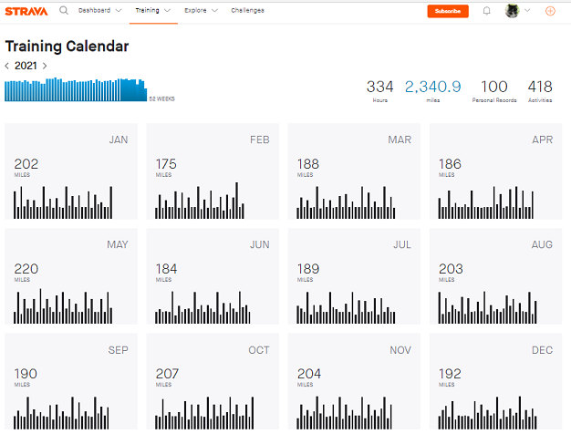Expand the Explore dropdown menu
This screenshot has height=434, width=571.
[201, 11]
